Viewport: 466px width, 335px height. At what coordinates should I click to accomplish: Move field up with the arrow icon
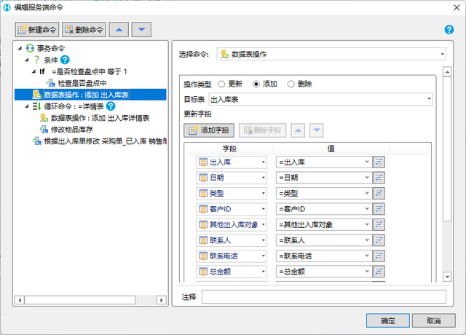coord(298,130)
